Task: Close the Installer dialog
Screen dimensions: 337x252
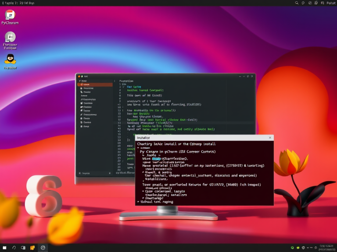Action: [x=270, y=138]
